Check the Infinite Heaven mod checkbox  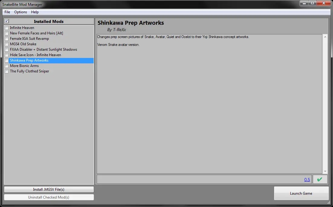(7, 28)
